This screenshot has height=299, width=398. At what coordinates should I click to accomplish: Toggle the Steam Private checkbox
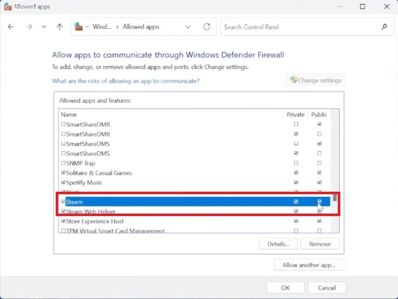pos(296,202)
